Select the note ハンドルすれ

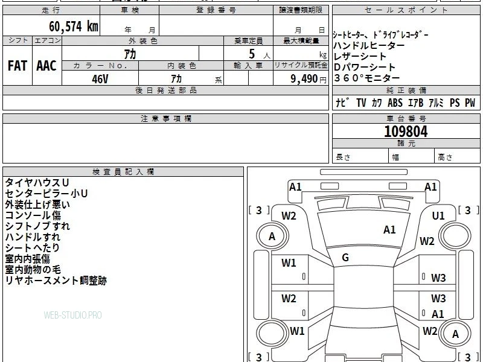point(33,237)
